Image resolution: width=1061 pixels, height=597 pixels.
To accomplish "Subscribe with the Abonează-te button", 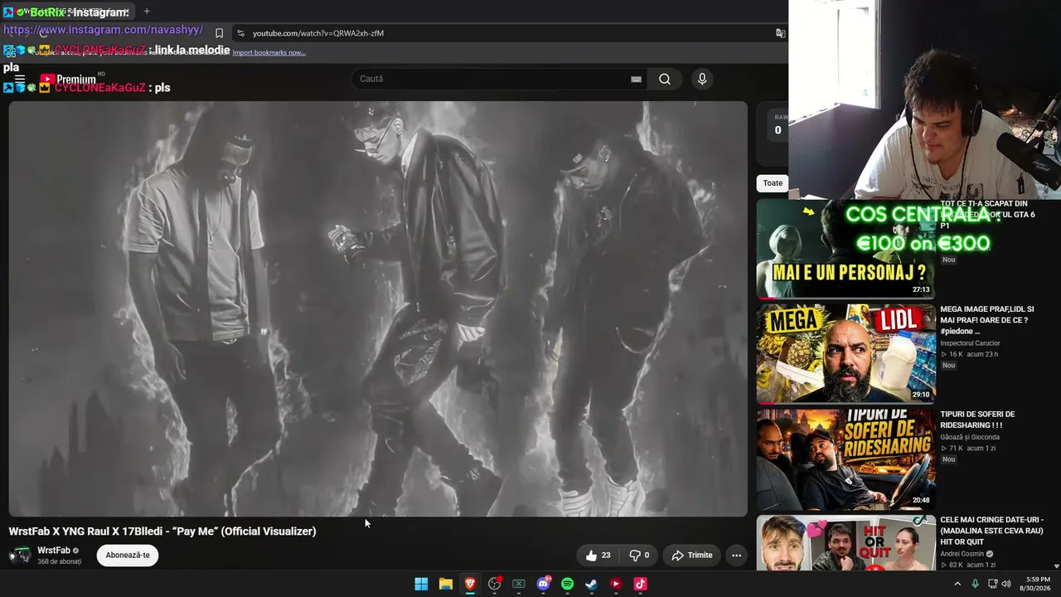I will (x=128, y=556).
